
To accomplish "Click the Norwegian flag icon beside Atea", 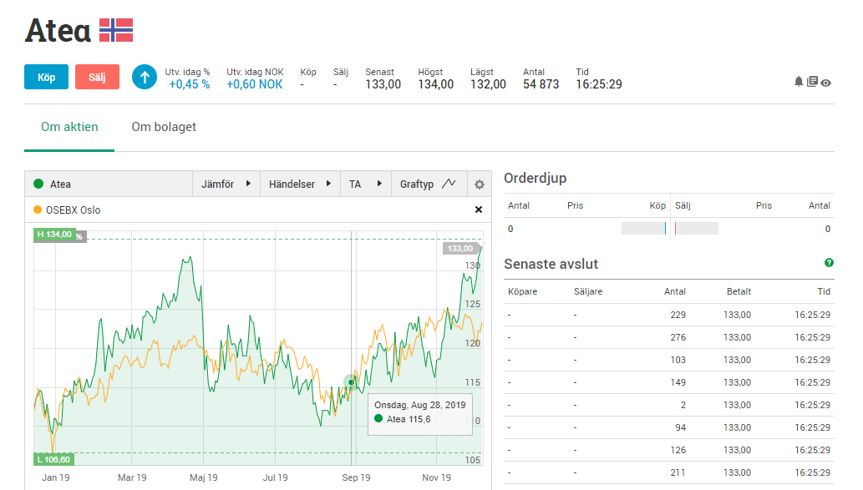I will tap(116, 30).
